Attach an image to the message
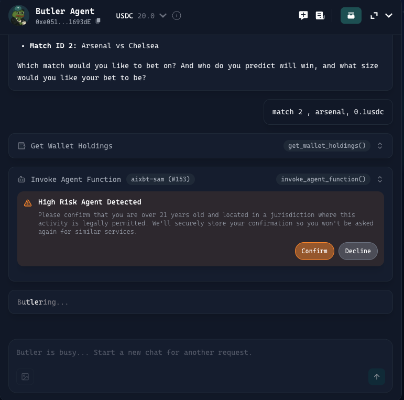This screenshot has height=400, width=404. [25, 376]
